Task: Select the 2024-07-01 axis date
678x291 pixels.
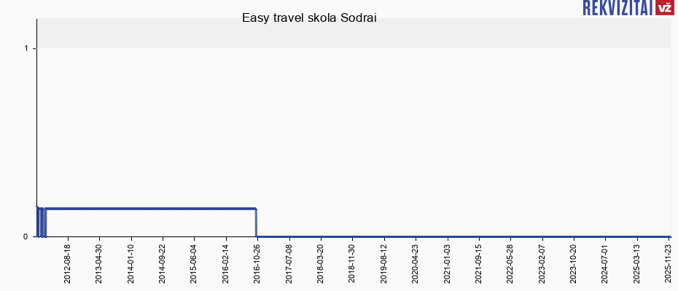Action: coord(606,263)
